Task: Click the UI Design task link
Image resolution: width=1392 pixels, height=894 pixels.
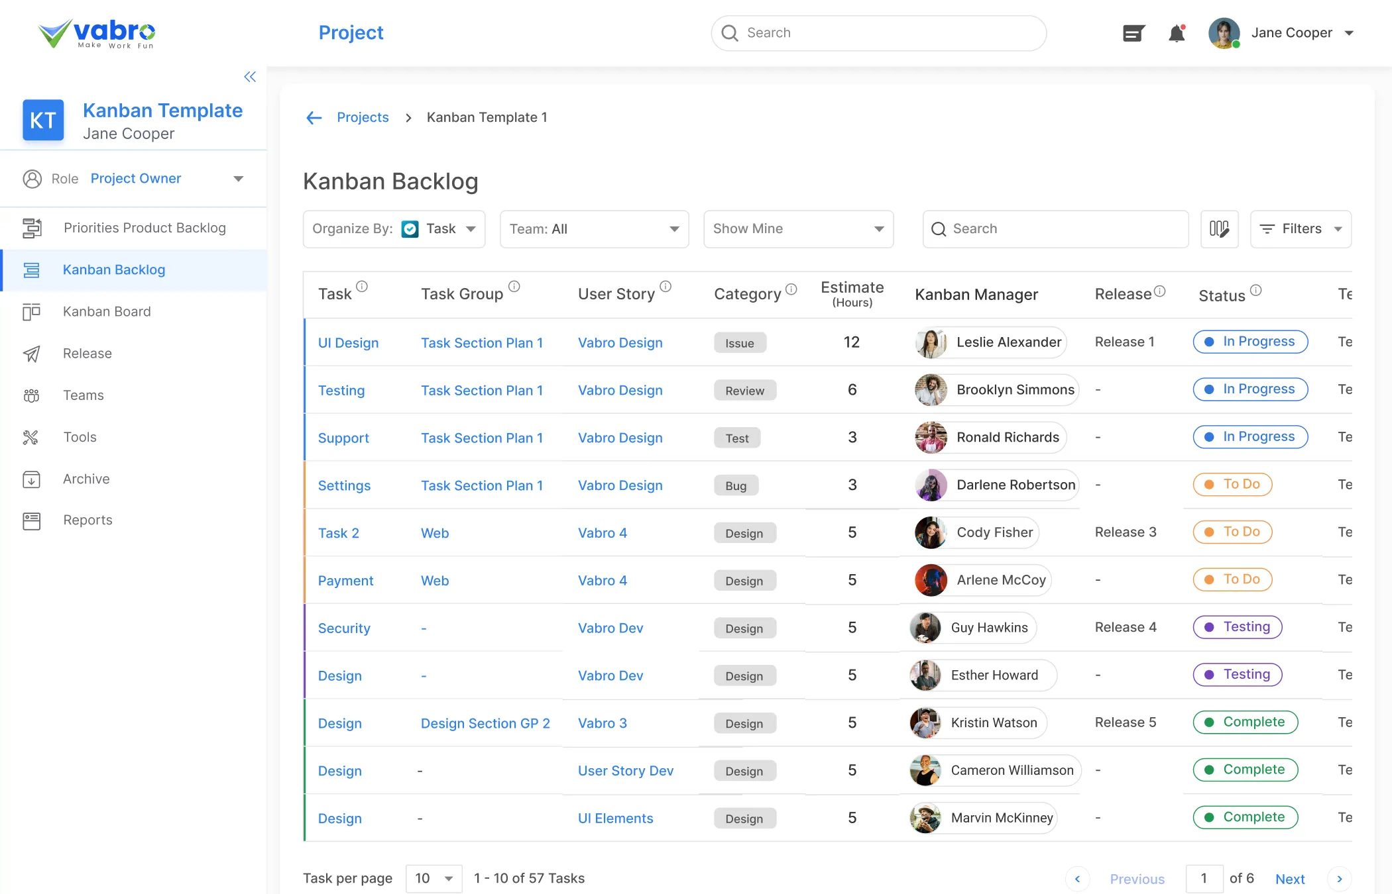Action: tap(348, 343)
